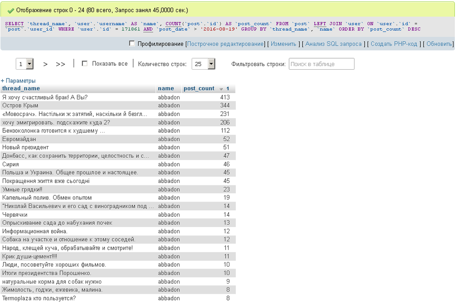Open the Анализ SQL запроса link
Screen dimensions: 458x307
tap(333, 44)
